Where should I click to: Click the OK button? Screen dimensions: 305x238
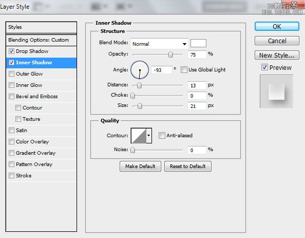coord(277,26)
